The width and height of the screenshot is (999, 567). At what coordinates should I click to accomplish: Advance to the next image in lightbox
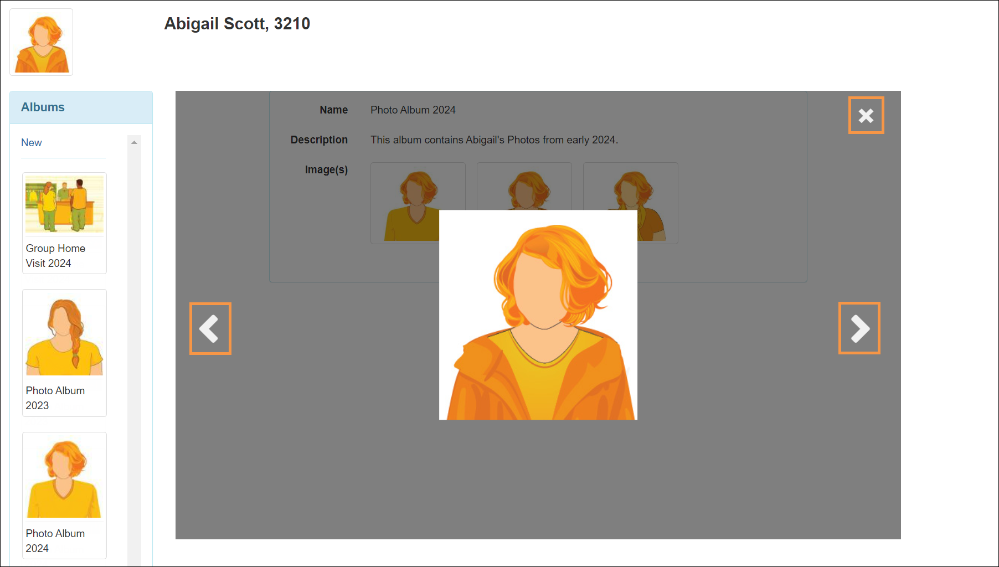tap(859, 328)
